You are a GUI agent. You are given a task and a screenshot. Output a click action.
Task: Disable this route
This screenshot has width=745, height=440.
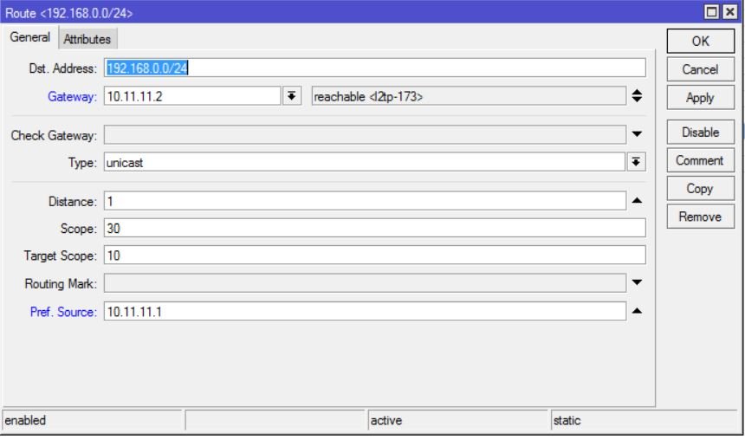[700, 133]
